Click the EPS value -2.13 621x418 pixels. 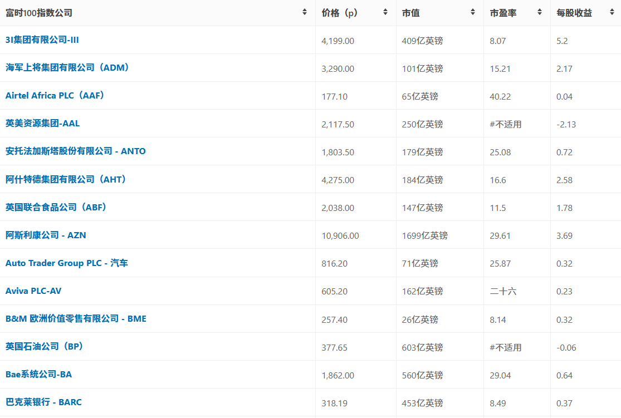pyautogui.click(x=566, y=124)
